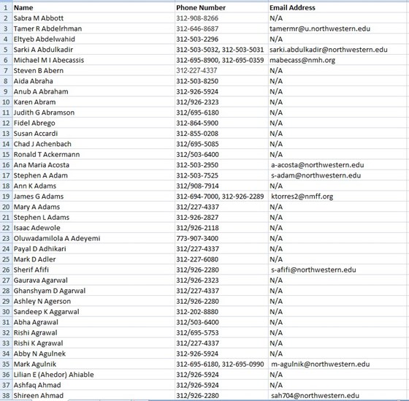Select phone cell 312-202-8880

[x=221, y=312]
